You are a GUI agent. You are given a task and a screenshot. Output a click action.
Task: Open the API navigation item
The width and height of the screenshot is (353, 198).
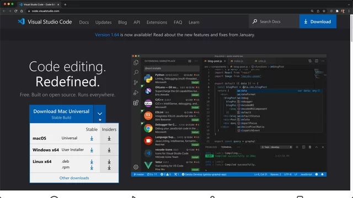[137, 22]
